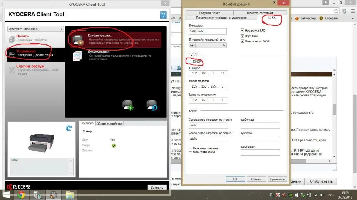Toggle Настройка LPD checkbox
The width and height of the screenshot is (357, 200).
pos(242,30)
